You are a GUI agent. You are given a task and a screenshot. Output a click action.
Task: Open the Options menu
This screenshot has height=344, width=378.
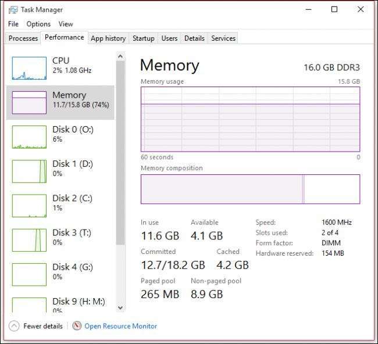(x=38, y=24)
